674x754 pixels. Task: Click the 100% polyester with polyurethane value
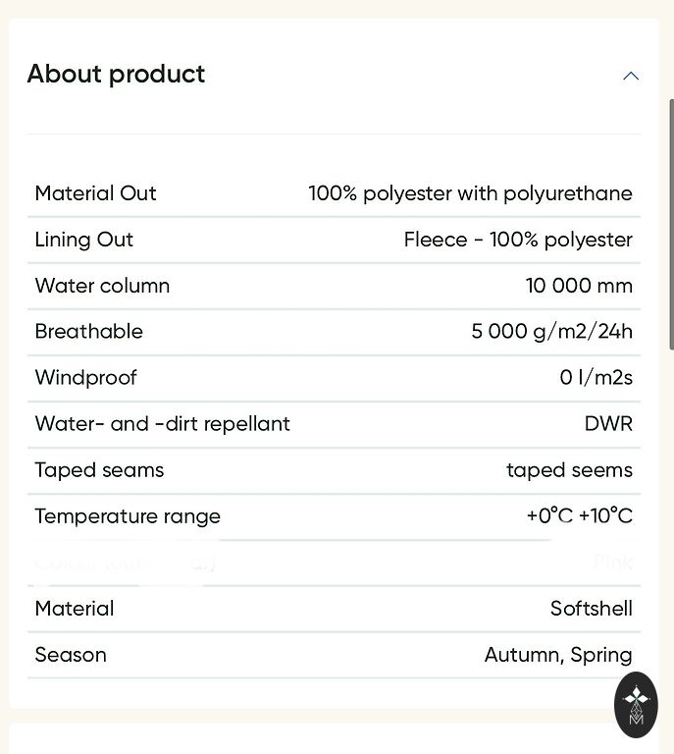470,193
